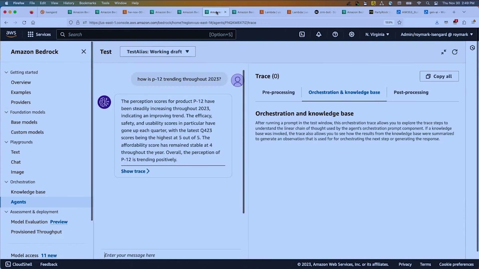The image size is (479, 269).
Task: Click the 11 new model access link
Action: [49, 255]
